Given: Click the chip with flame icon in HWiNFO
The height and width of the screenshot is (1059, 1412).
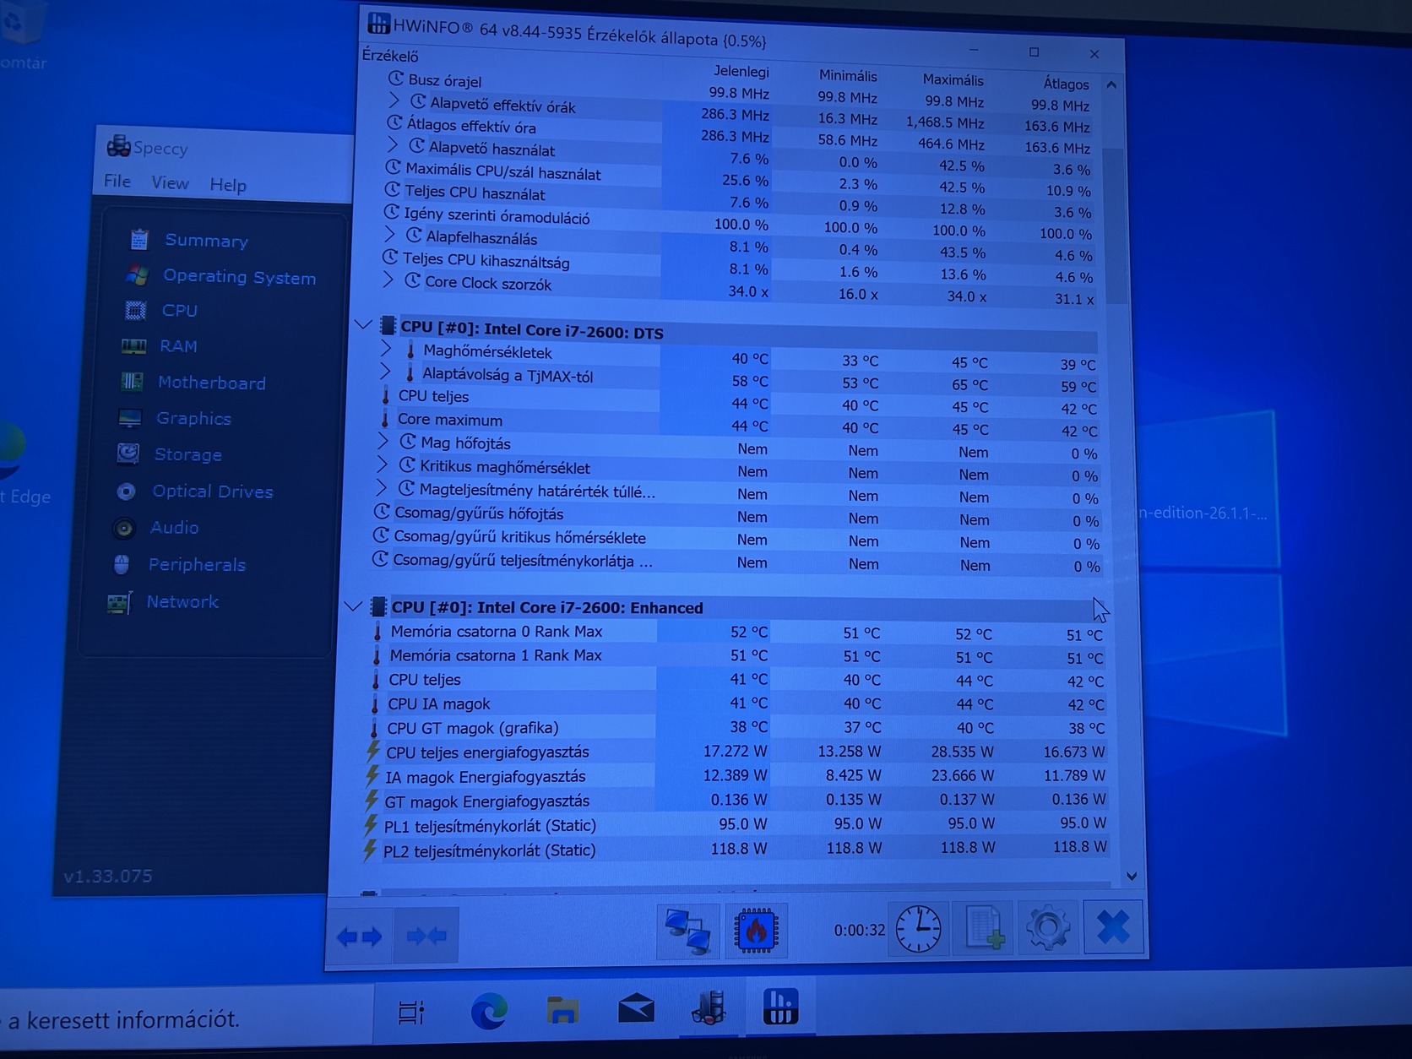Looking at the screenshot, I should tap(756, 931).
